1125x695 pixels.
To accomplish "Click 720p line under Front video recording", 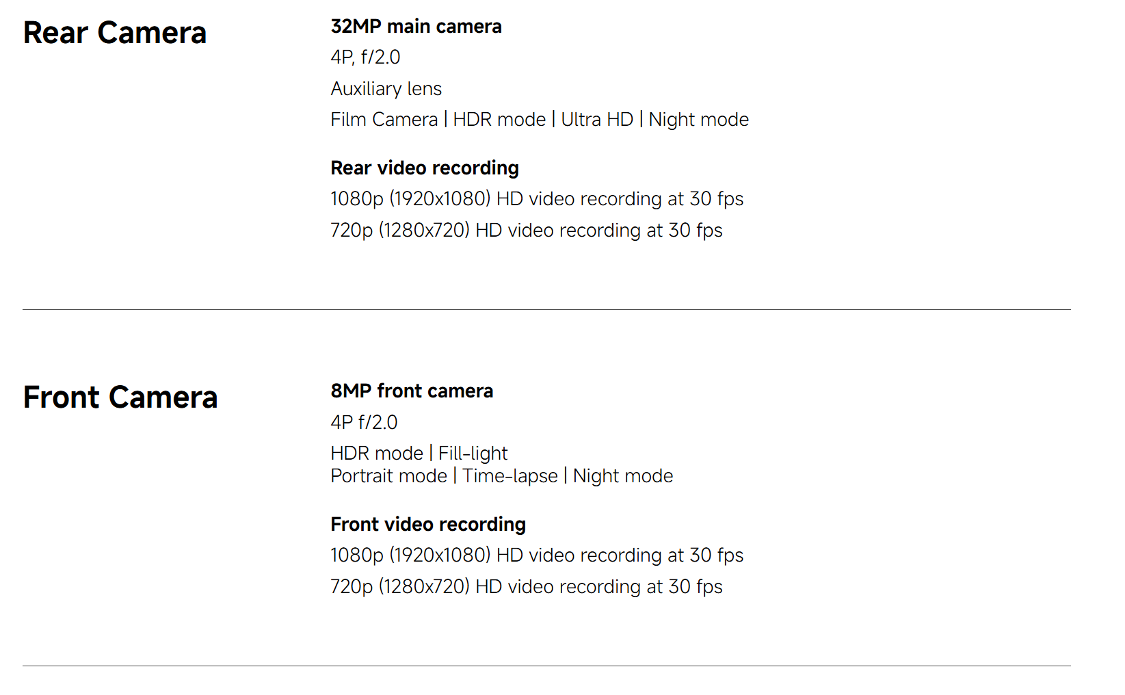I will [x=526, y=587].
